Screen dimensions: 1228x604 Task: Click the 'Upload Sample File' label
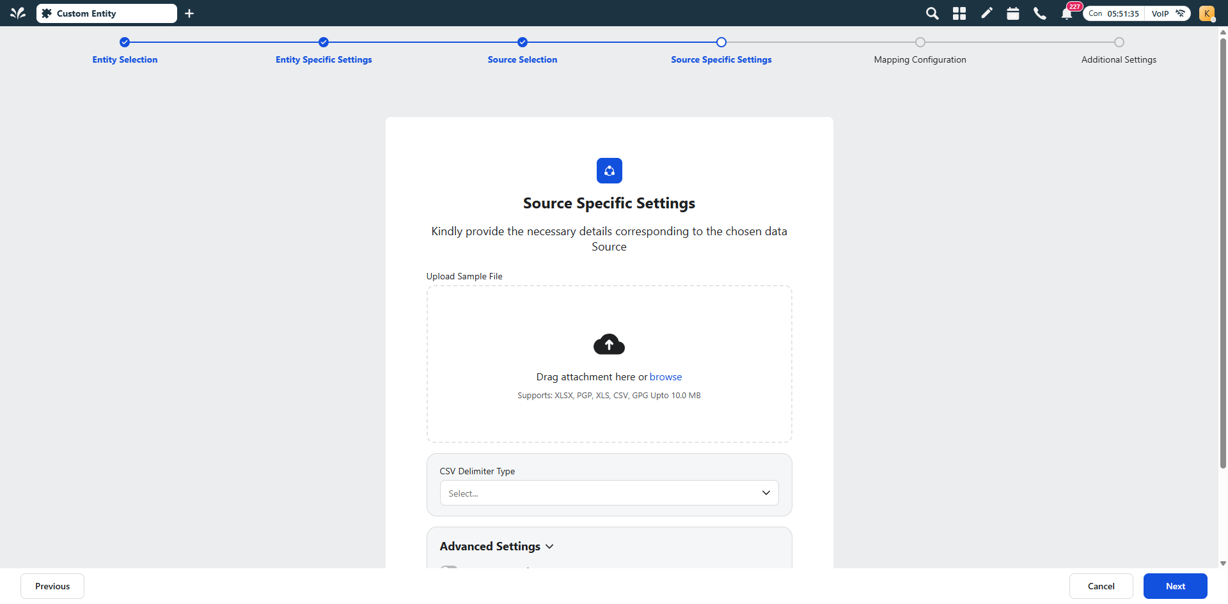click(464, 276)
